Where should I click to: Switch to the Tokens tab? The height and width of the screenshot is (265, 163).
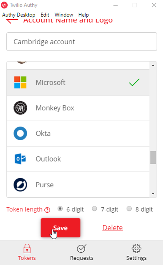click(x=27, y=252)
